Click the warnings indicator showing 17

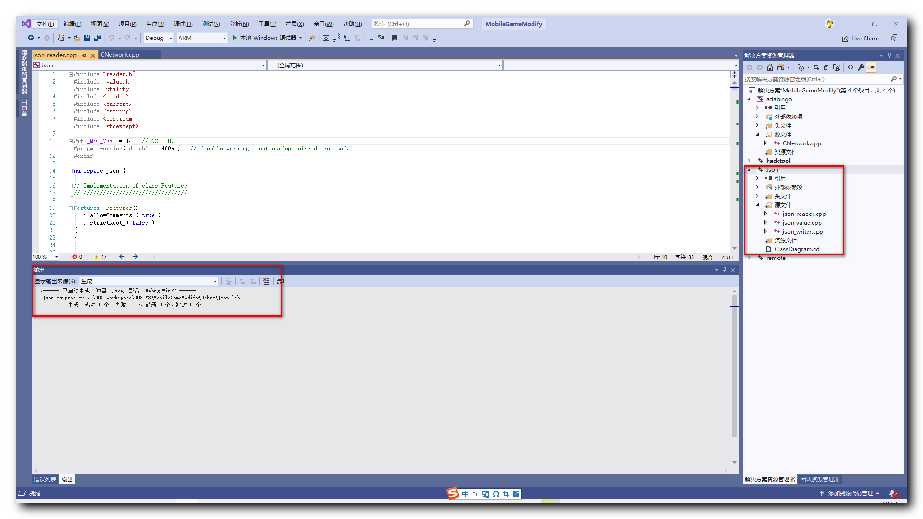click(x=100, y=257)
